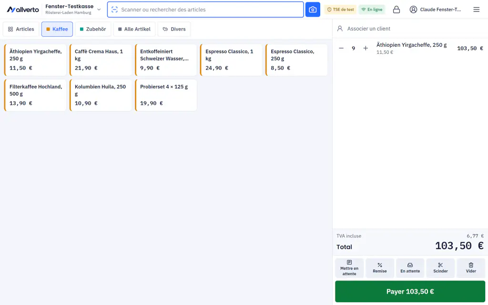Open Claude Fenster-T... user account menu

[436, 10]
